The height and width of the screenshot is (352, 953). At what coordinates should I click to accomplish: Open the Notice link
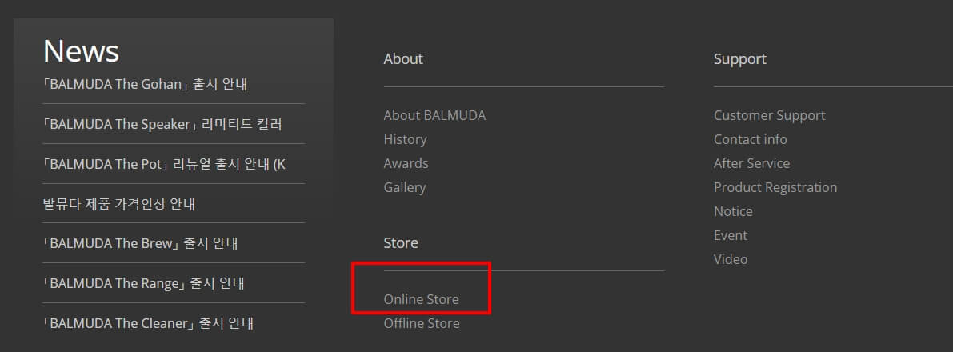point(733,211)
